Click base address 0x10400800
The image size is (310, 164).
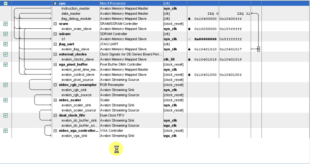click(205, 19)
